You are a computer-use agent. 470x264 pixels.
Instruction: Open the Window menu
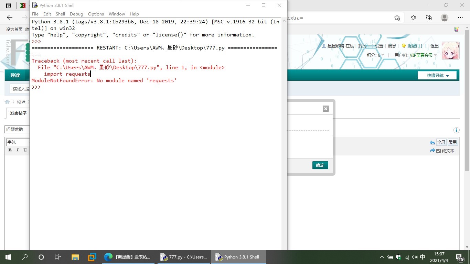(117, 14)
